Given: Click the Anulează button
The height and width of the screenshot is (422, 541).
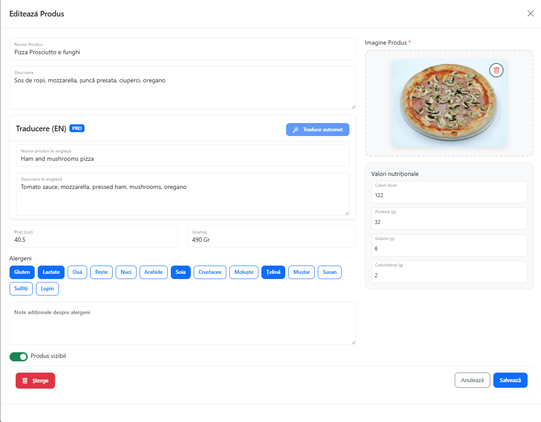Looking at the screenshot, I should 472,380.
